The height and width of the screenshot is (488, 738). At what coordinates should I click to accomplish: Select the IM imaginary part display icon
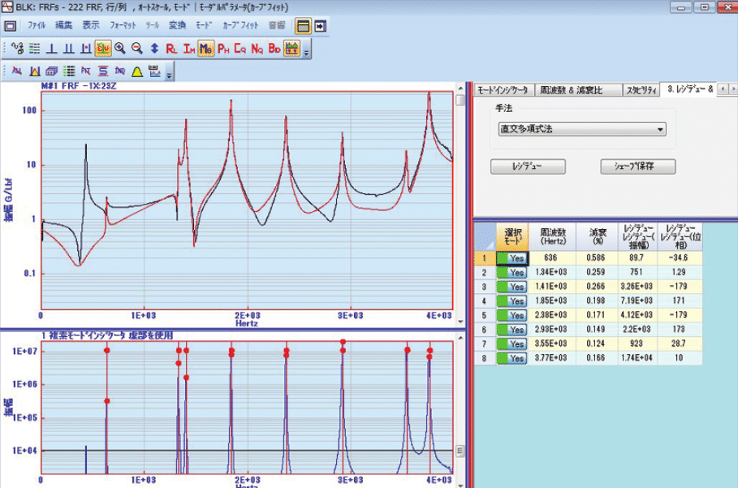(188, 50)
